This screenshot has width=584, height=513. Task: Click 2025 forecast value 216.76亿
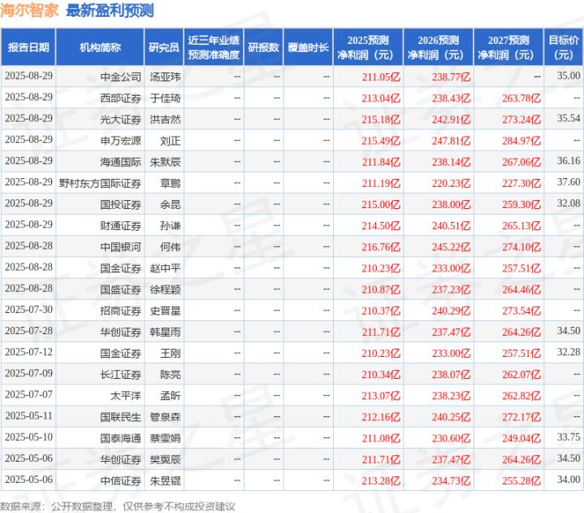click(381, 247)
